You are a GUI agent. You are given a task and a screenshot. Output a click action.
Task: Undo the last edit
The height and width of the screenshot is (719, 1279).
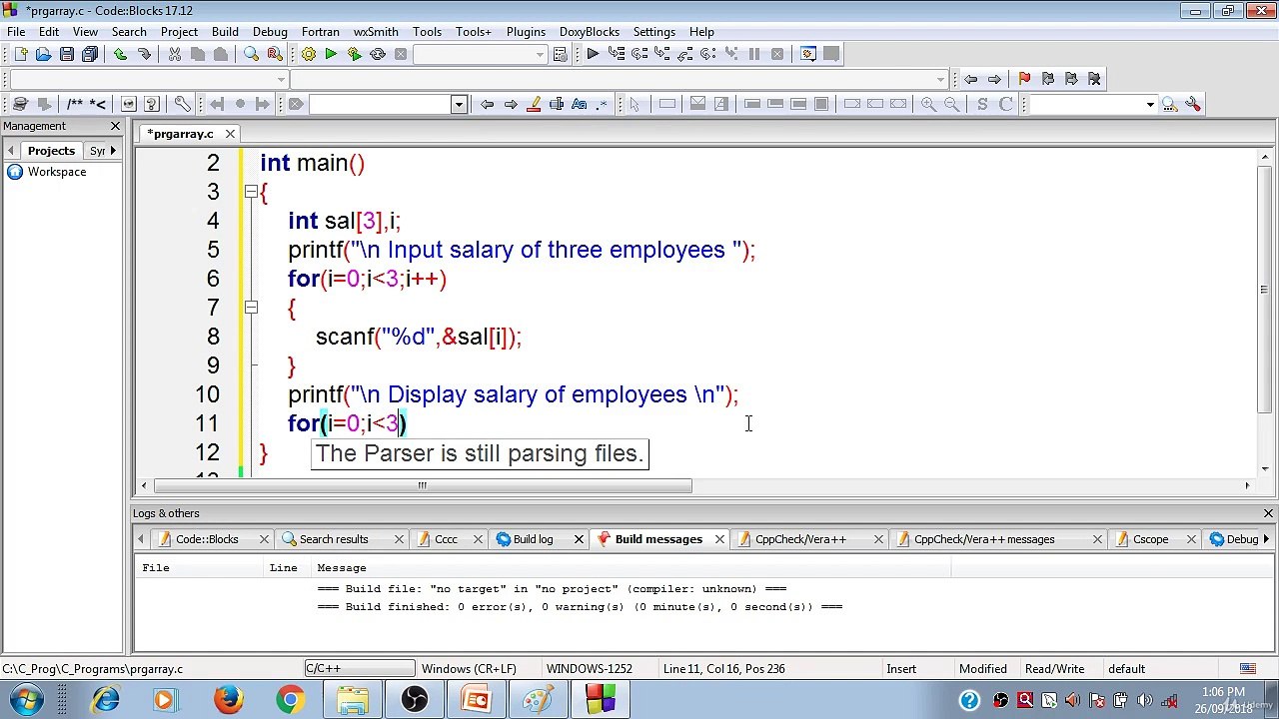click(120, 54)
